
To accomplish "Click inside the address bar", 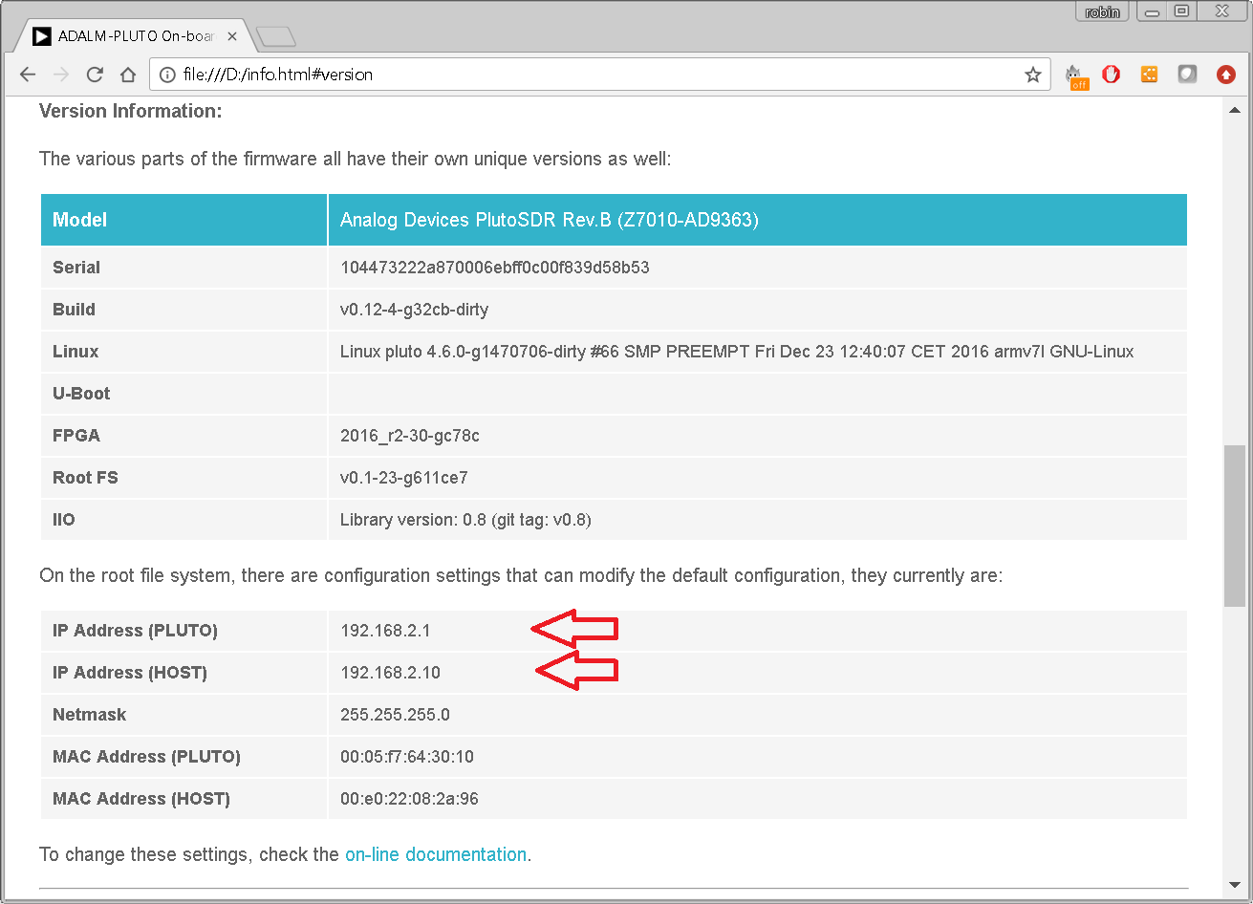I will tap(478, 74).
